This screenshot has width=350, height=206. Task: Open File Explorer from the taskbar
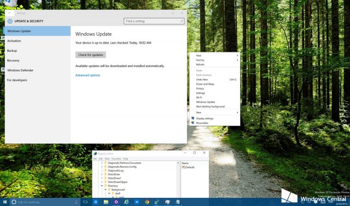tap(106, 202)
